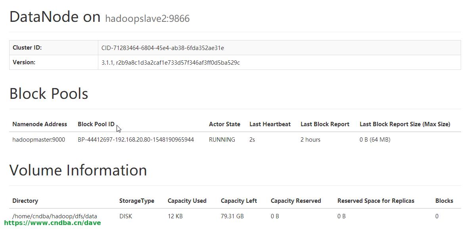Click the Block Pool ID column header
473x229 pixels.
point(96,124)
